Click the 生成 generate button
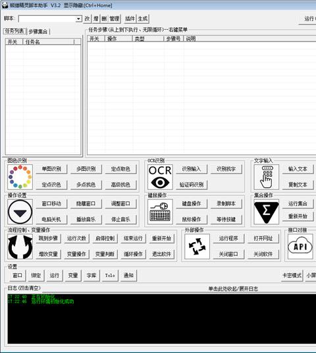 143,18
